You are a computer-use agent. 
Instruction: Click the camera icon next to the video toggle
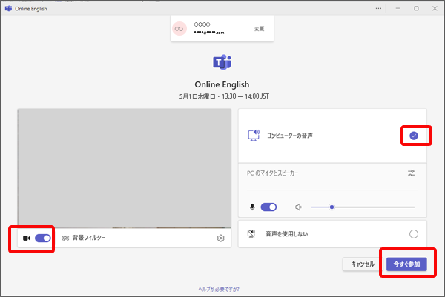(x=27, y=238)
